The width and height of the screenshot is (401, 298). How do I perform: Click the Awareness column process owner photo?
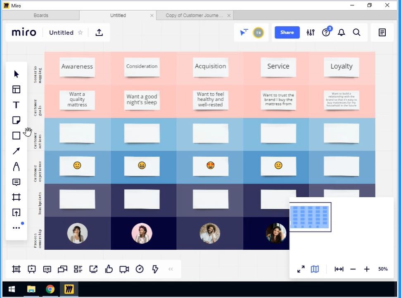(78, 233)
